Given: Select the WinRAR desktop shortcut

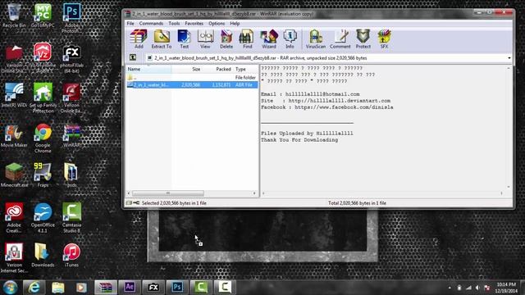Looking at the screenshot, I should tap(71, 135).
